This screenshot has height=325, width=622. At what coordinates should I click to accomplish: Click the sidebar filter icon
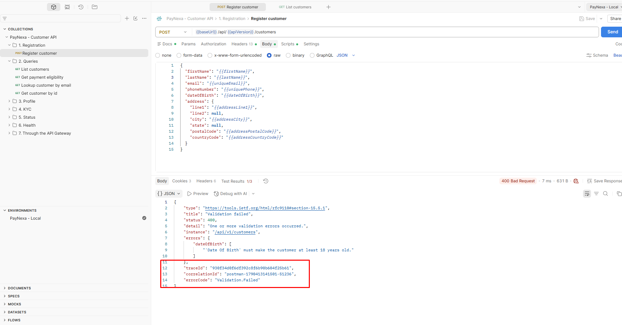pos(5,19)
